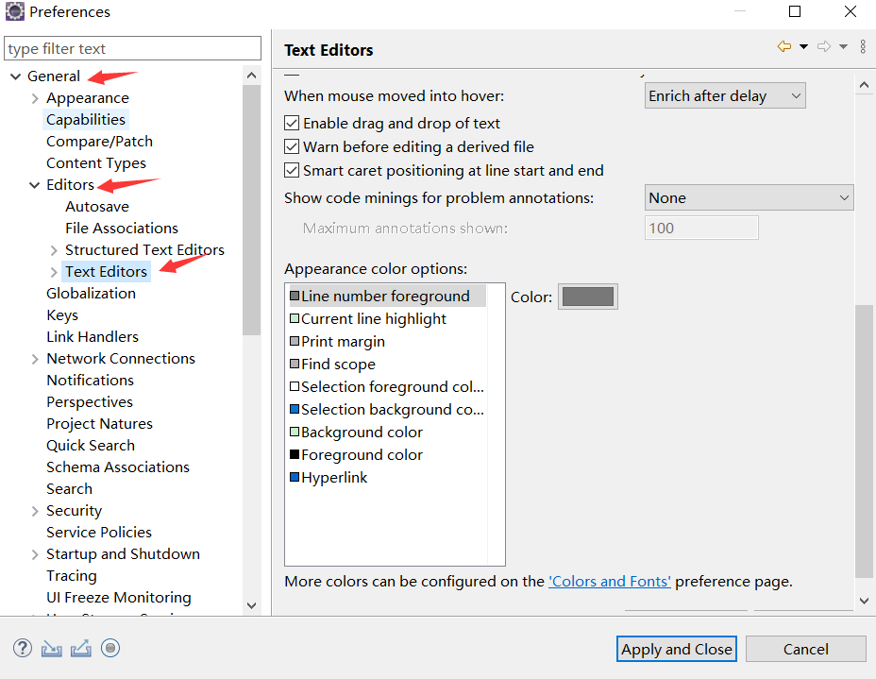The width and height of the screenshot is (876, 679).
Task: Click the Cancel button
Action: coord(805,649)
